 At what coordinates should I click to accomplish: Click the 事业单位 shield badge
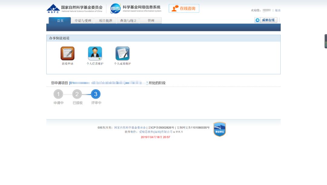click(x=220, y=129)
